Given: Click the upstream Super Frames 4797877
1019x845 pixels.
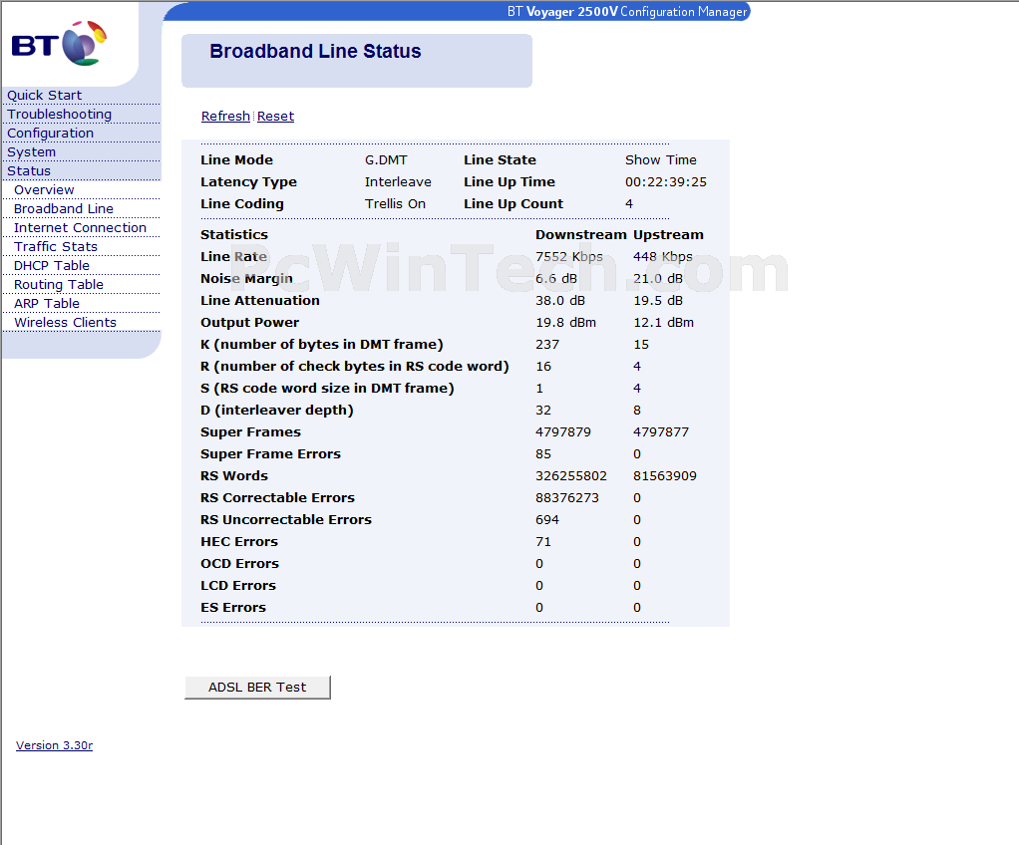Looking at the screenshot, I should [x=661, y=431].
